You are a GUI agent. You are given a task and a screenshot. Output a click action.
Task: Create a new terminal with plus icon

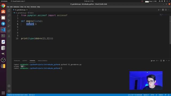click(157, 61)
